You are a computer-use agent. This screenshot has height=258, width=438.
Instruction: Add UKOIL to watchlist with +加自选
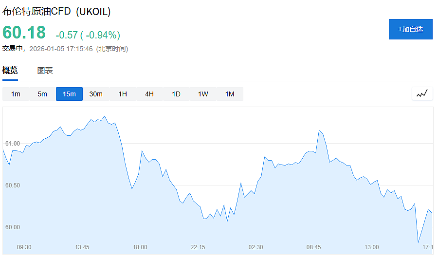(x=410, y=29)
